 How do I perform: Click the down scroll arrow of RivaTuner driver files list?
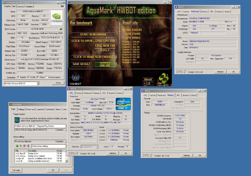coord(67,161)
